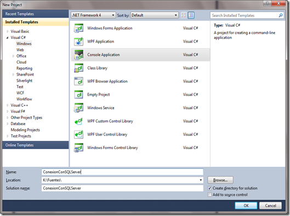
Task: Click the Empty Project template icon
Action: pyautogui.click(x=78, y=95)
